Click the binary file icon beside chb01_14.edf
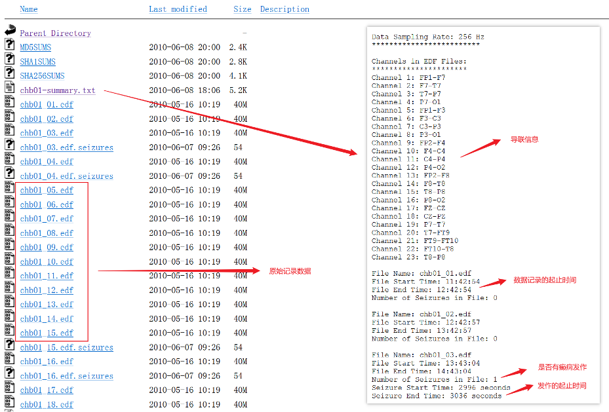 pyautogui.click(x=10, y=316)
